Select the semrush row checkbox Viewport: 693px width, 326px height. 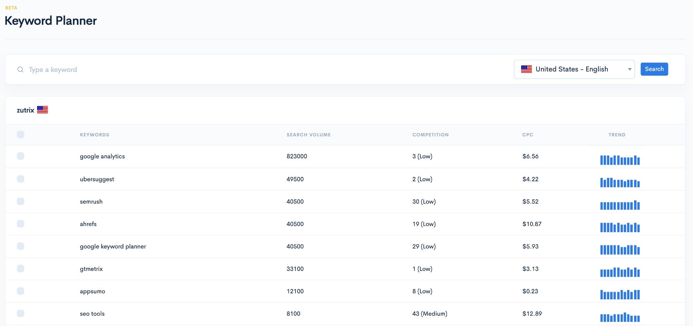20,201
